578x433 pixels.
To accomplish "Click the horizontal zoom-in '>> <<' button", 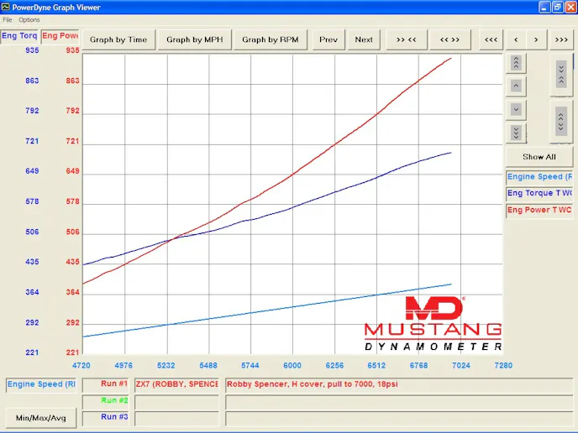I will (407, 39).
